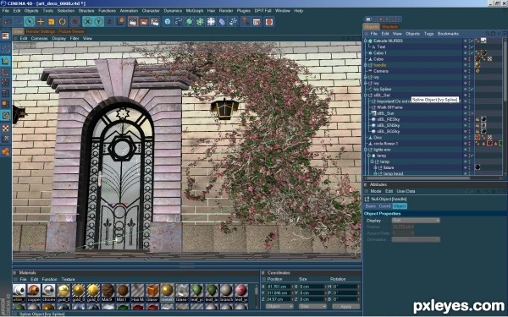This screenshot has width=508, height=317.
Task: Click the model mode icon in left palette
Action: coord(6,61)
